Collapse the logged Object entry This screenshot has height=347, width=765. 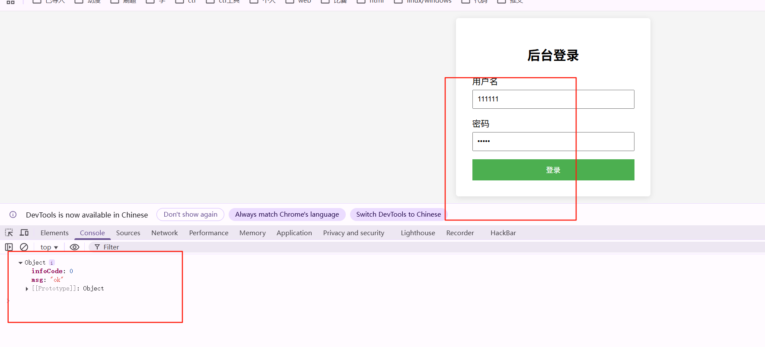coord(20,262)
